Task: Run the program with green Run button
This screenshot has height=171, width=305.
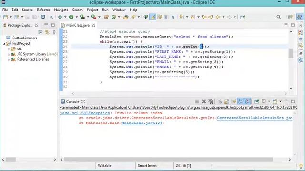Action: 71,17
